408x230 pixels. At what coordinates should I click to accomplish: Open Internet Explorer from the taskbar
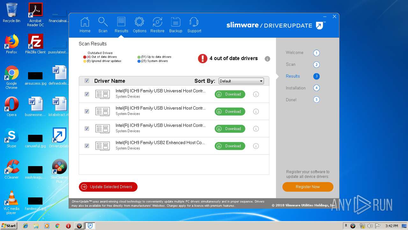[x=25, y=226]
